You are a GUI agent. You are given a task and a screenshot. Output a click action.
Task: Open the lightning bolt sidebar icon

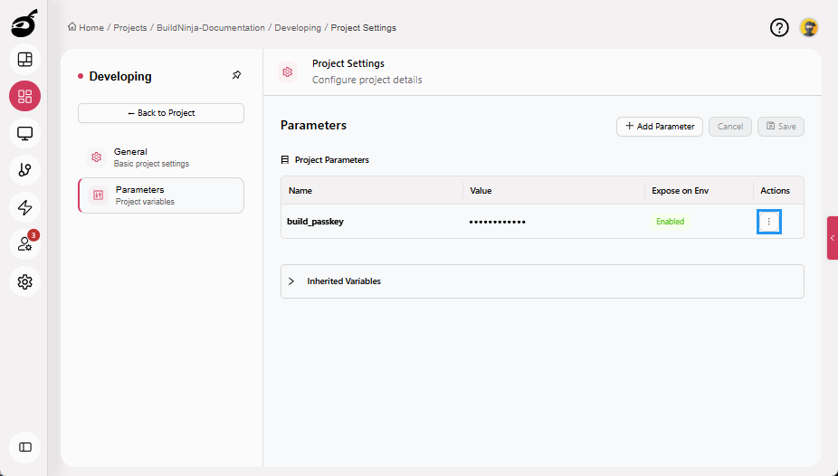24,207
